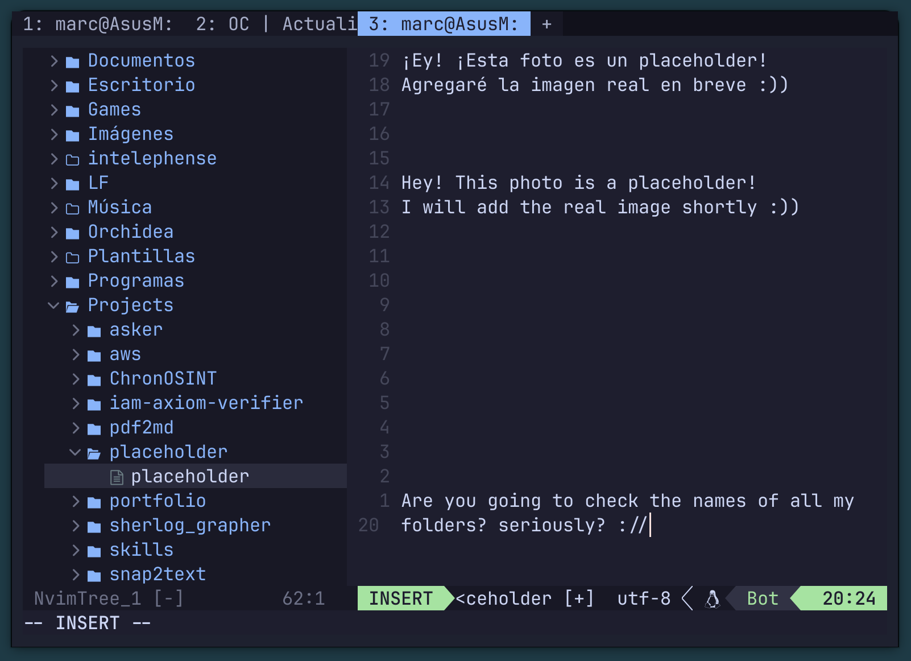Click the 20:24 cursor position indicator

coord(848,598)
